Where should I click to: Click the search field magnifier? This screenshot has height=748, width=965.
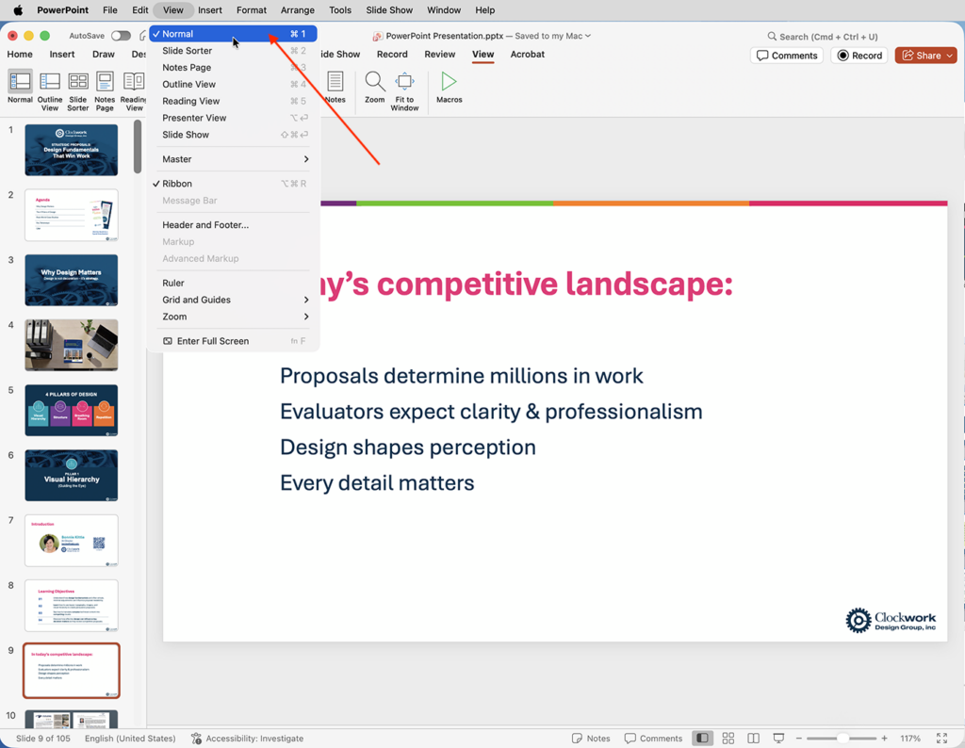(x=772, y=37)
